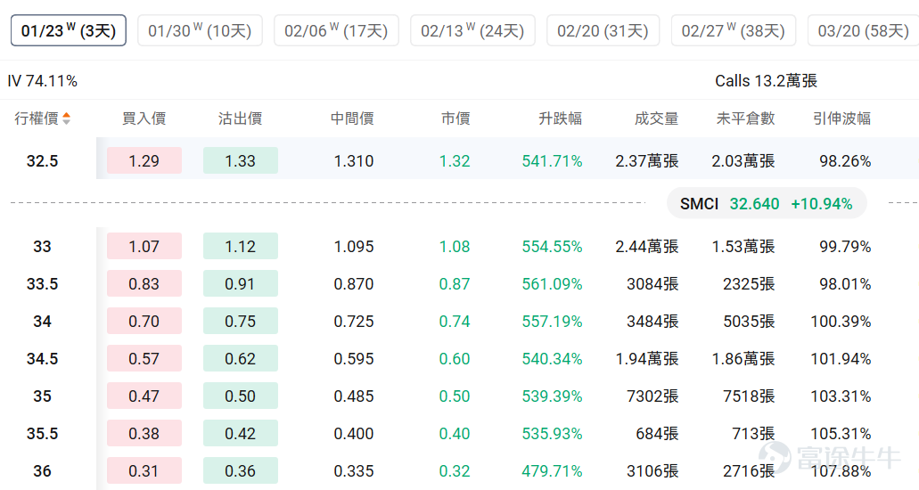The width and height of the screenshot is (919, 490).
Task: Click the 成交量 column header
Action: [x=656, y=118]
